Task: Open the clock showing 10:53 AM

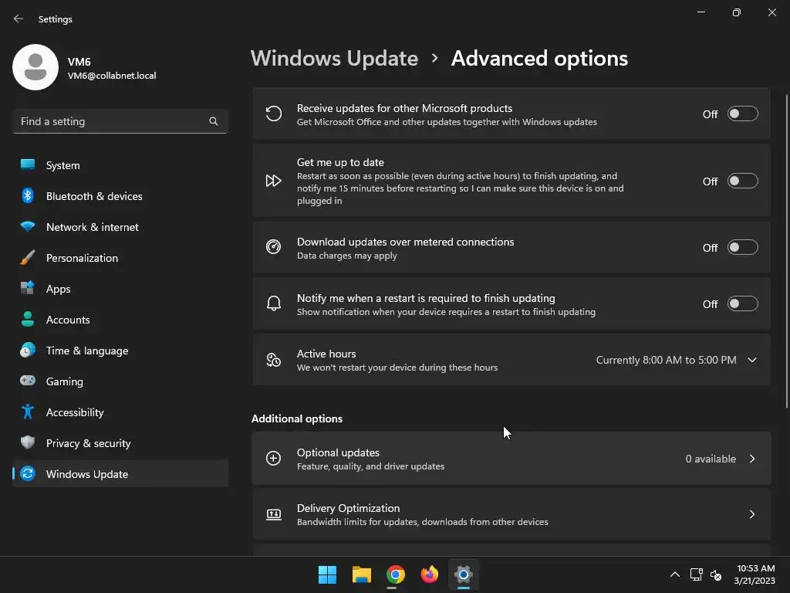Action: (756, 568)
